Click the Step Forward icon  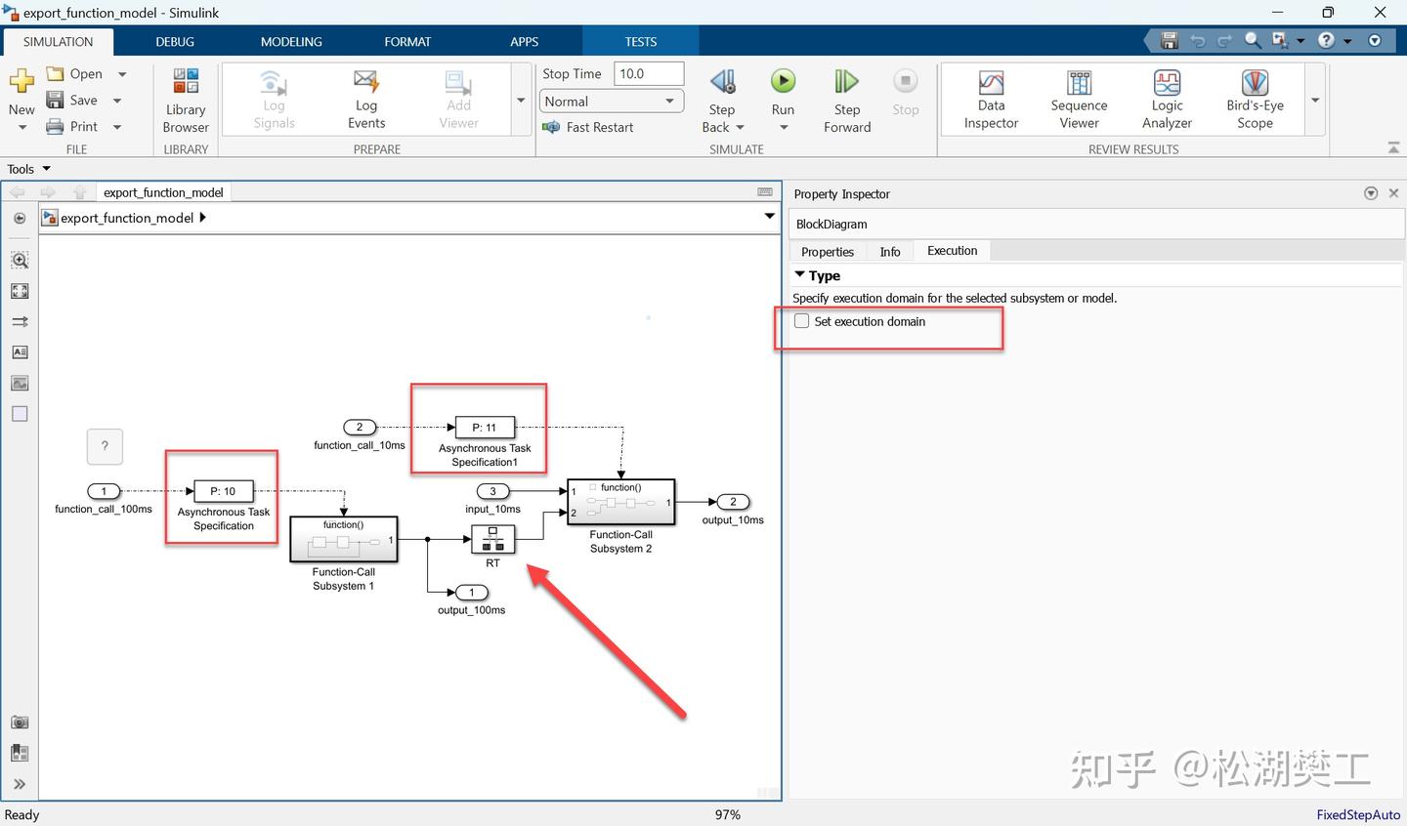pos(846,81)
